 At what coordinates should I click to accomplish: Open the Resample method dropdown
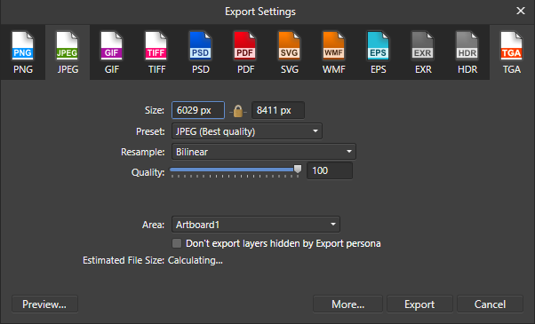tap(264, 152)
